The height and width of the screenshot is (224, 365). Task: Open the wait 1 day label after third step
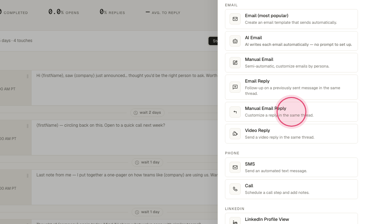150,212
